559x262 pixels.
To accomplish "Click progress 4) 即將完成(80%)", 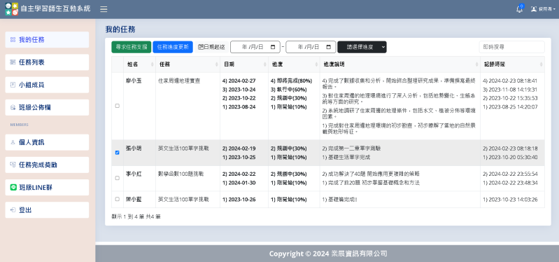I will [291, 81].
